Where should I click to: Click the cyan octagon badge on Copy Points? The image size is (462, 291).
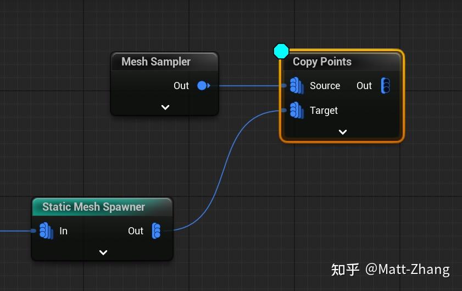(x=281, y=51)
